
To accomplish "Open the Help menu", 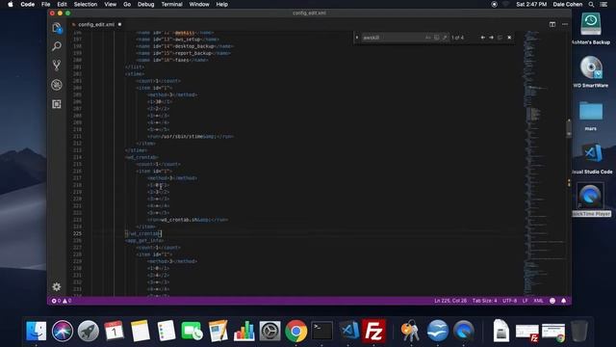I will (x=222, y=4).
